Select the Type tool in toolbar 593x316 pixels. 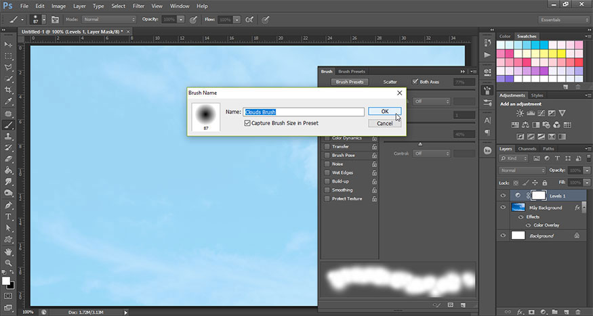(x=9, y=217)
